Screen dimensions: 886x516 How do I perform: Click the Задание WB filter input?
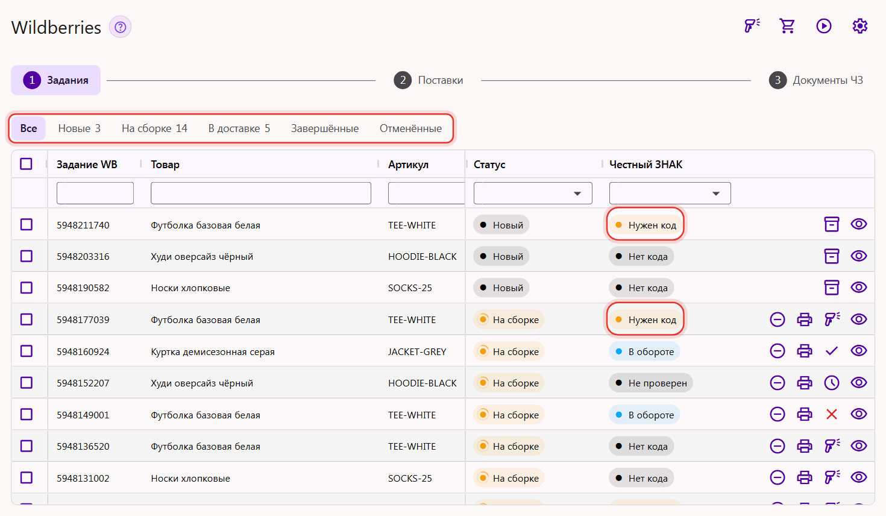pyautogui.click(x=95, y=193)
